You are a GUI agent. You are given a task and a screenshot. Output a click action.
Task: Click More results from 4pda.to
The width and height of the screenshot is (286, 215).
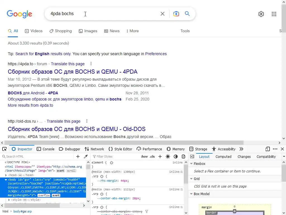tap(30, 105)
